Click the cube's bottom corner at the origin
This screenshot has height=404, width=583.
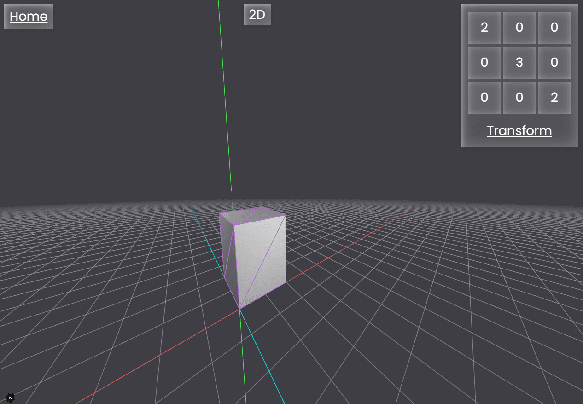(x=239, y=309)
